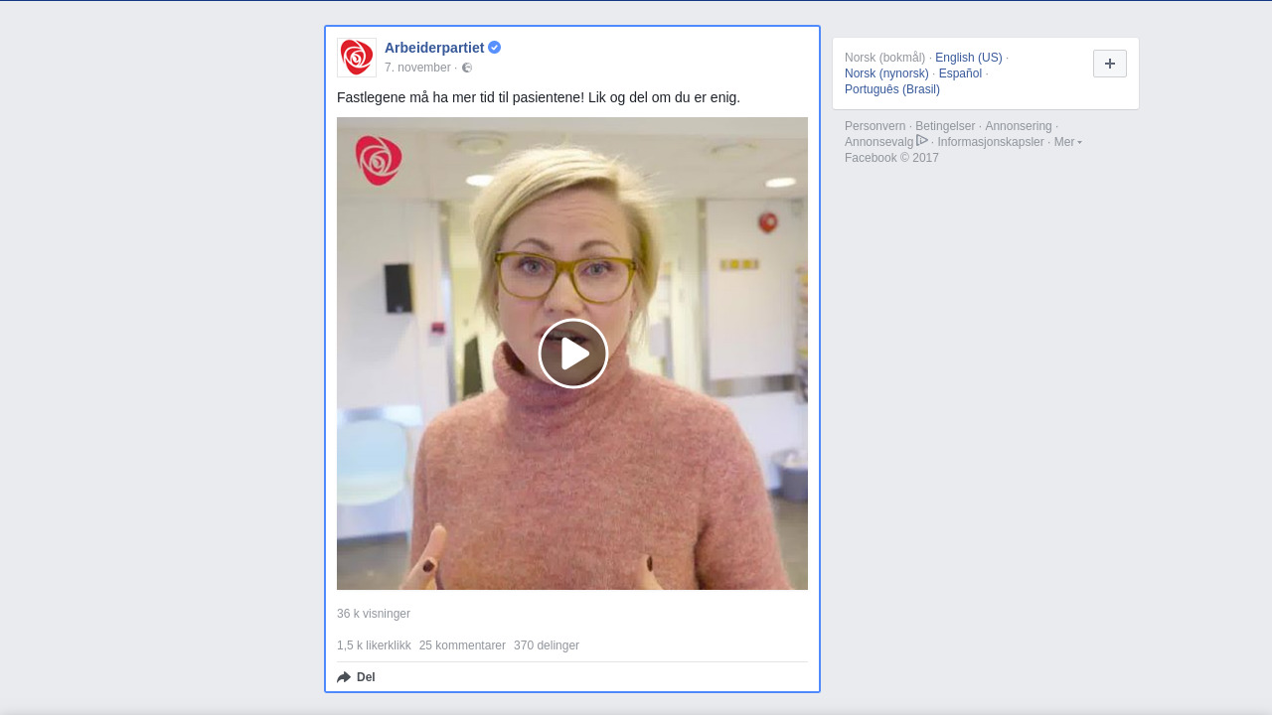Viewport: 1272px width, 715px height.
Task: Open the Annonsevalg footer link
Action: (x=878, y=142)
